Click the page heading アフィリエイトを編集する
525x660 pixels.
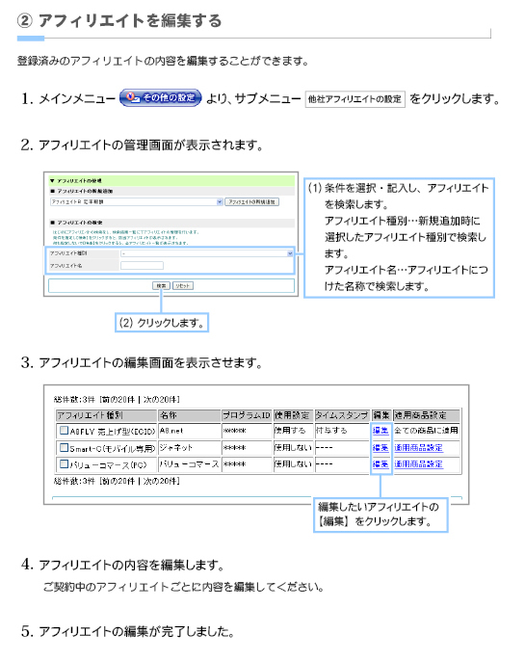pyautogui.click(x=130, y=20)
